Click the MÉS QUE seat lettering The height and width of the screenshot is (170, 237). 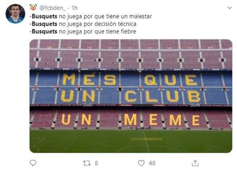point(130,79)
